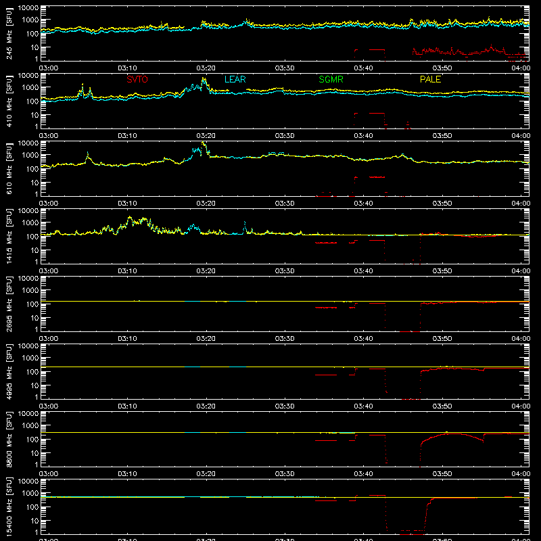Viewport: 541px width, 541px height.
Task: Click 03:10 time label below 8800 MHz plot
Action: 127,474
